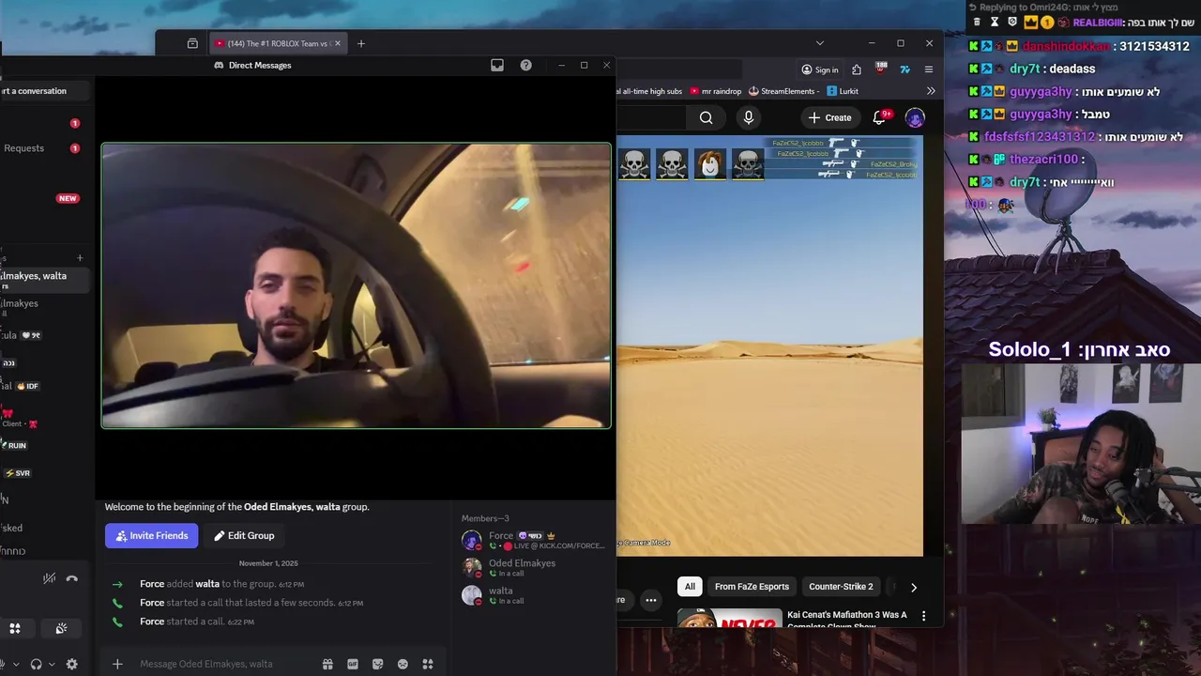Select the From FaZe Esports chip

(x=752, y=587)
